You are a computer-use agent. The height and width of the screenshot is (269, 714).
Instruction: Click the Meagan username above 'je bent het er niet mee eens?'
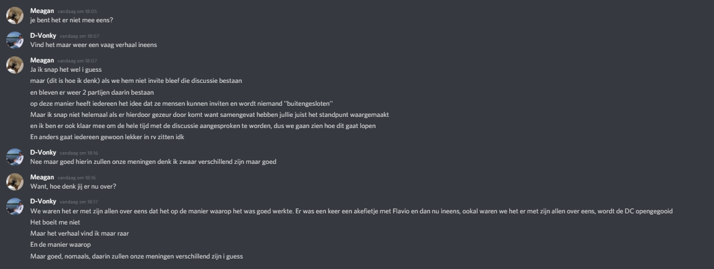[x=41, y=11]
